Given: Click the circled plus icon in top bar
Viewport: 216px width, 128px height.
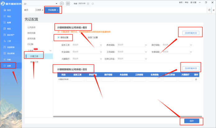Looking at the screenshot, I should point(62,3).
